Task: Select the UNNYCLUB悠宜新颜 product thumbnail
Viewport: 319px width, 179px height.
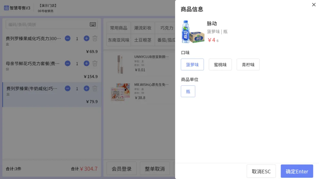Action: coord(120,64)
